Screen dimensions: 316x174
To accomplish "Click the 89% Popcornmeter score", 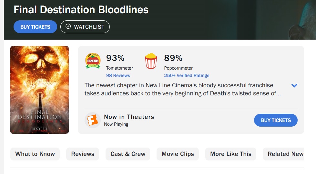I will [173, 58].
